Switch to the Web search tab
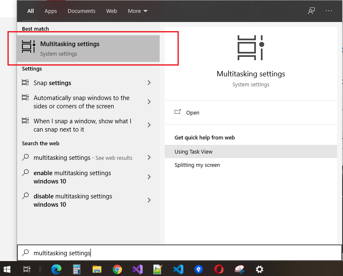Viewport: 343px width, 276px height. pyautogui.click(x=112, y=11)
